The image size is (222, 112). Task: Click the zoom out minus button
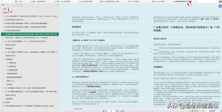[203, 111]
